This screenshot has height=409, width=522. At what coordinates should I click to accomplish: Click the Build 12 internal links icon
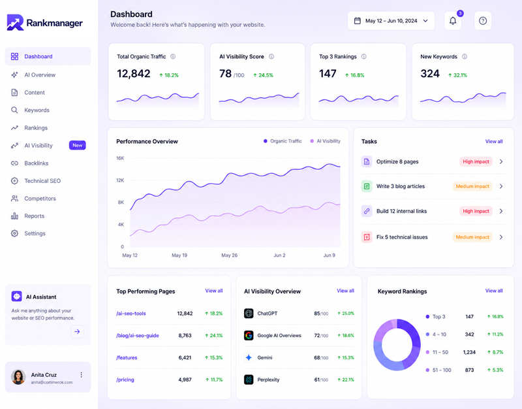[x=367, y=211]
